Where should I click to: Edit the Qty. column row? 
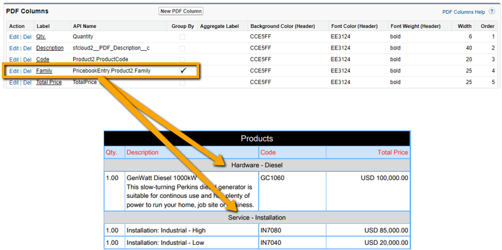point(14,37)
